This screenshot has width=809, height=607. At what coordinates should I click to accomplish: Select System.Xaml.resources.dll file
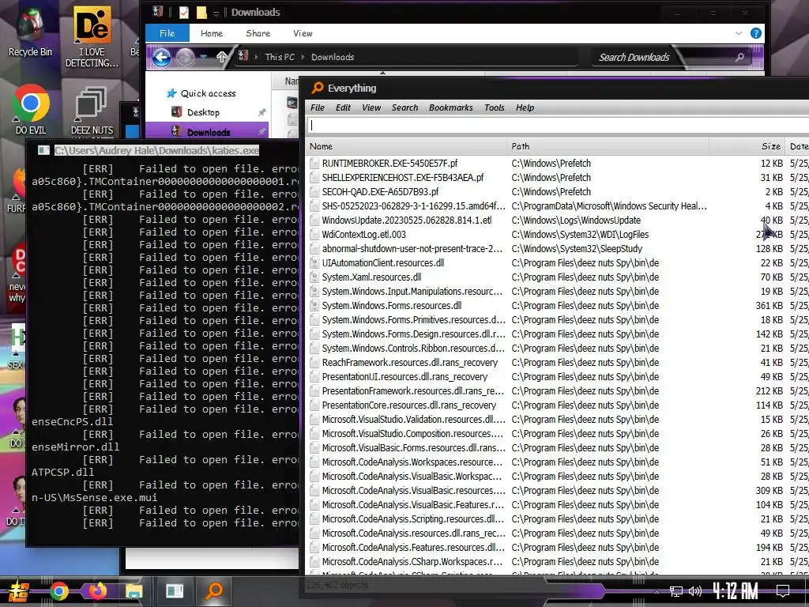371,277
